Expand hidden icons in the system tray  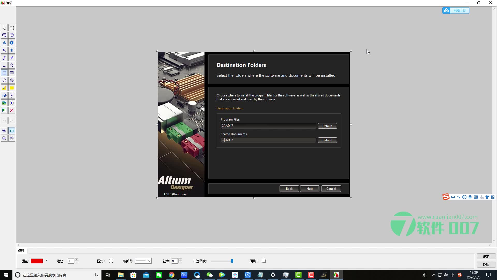(x=434, y=275)
